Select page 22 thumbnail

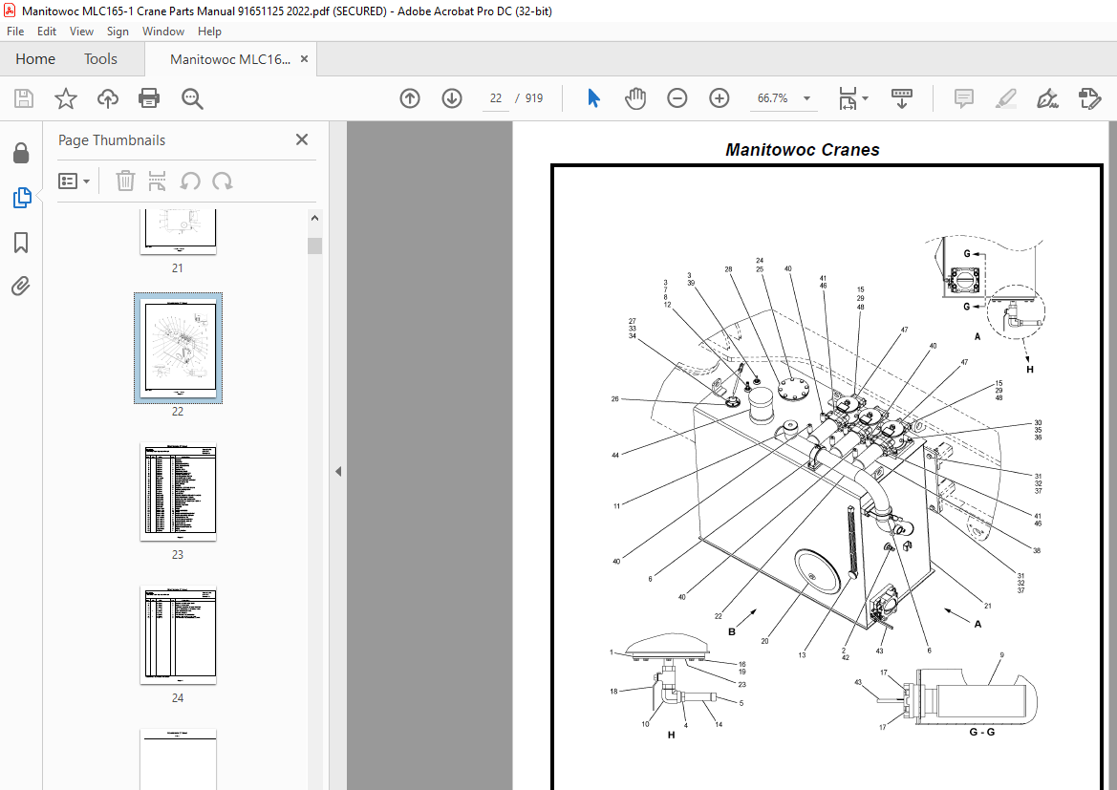pos(178,348)
